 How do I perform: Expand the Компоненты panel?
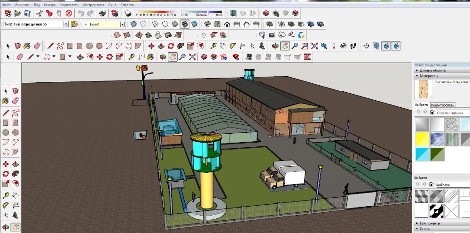point(442,224)
